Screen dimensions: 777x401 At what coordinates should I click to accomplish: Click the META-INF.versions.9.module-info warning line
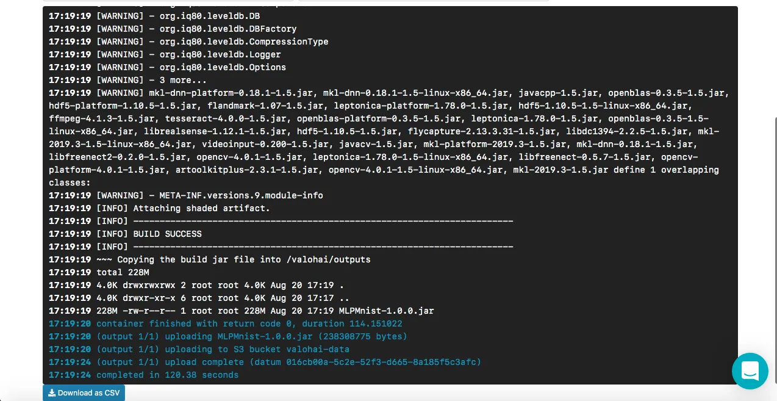click(x=186, y=195)
